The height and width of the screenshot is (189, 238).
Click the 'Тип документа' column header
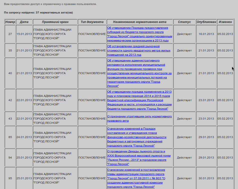(x=92, y=22)
